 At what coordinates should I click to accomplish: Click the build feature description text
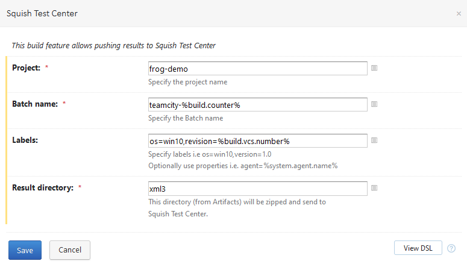(x=114, y=45)
